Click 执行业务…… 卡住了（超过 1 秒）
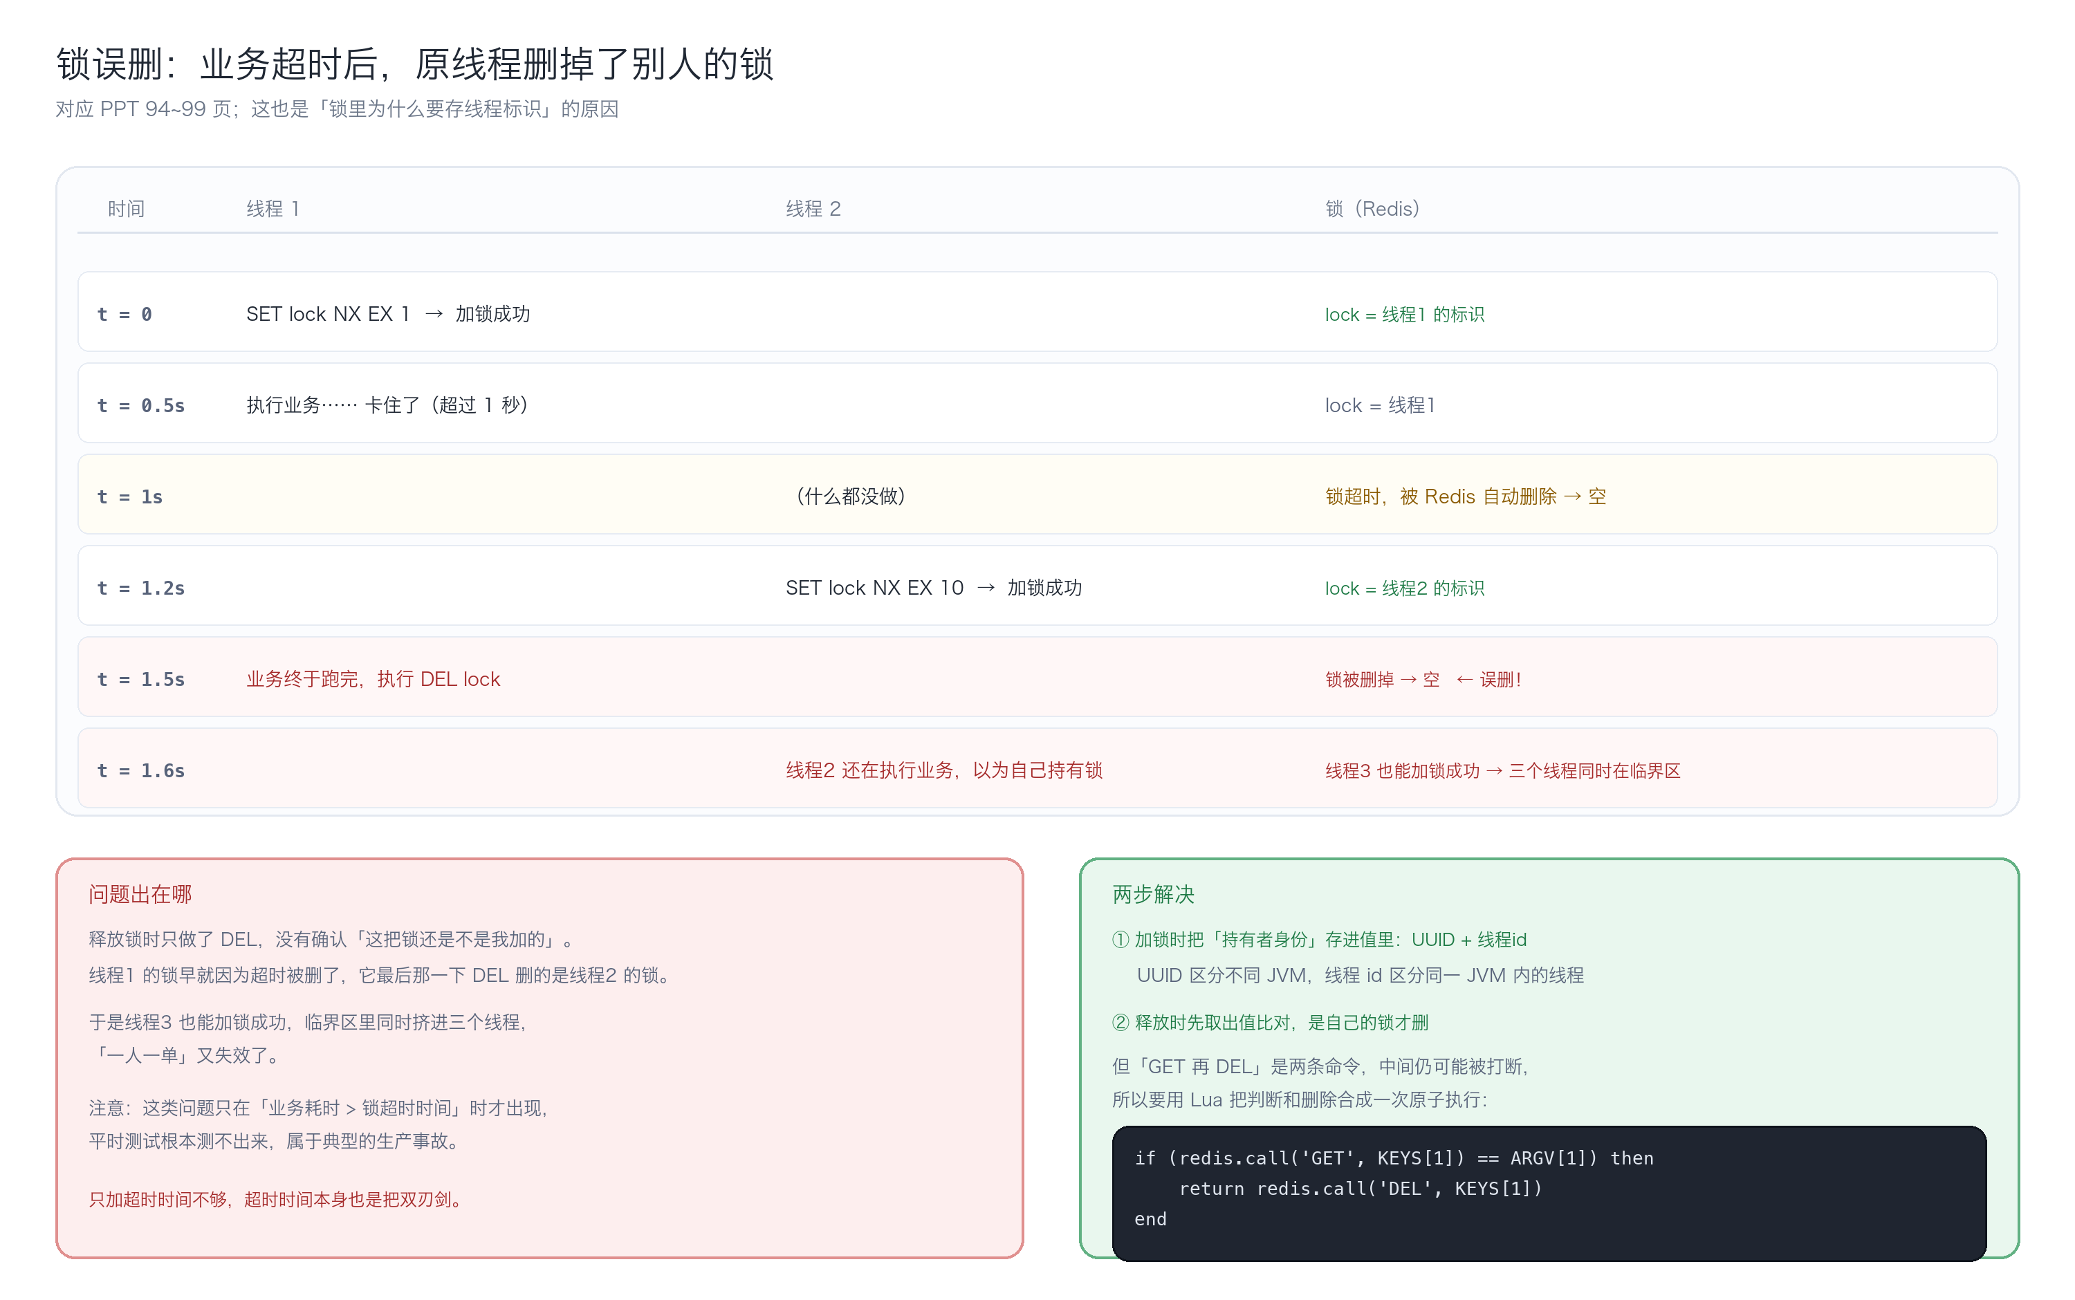 (x=388, y=405)
